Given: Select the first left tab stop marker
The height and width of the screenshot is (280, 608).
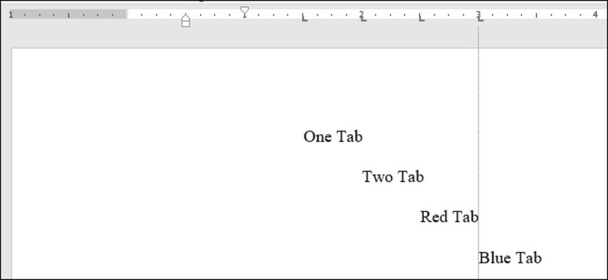Looking at the screenshot, I should coord(305,18).
